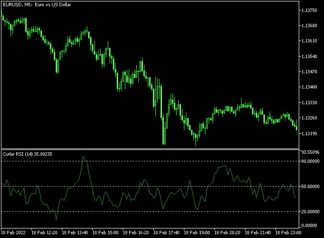The height and width of the screenshot is (238, 324).
Task: Click the 0.00000 RSI scale minimum
Action: pos(309,226)
